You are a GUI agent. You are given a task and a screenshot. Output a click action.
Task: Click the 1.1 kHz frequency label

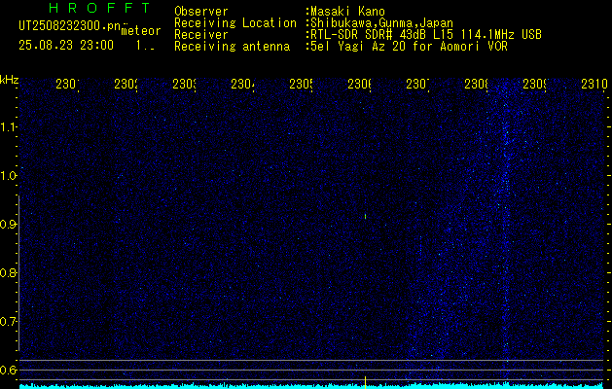pos(9,126)
